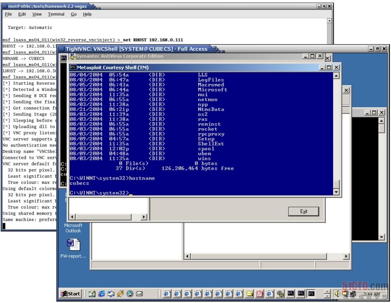
Task: Click the black console window scrollbar up arrow
Action: (381, 121)
